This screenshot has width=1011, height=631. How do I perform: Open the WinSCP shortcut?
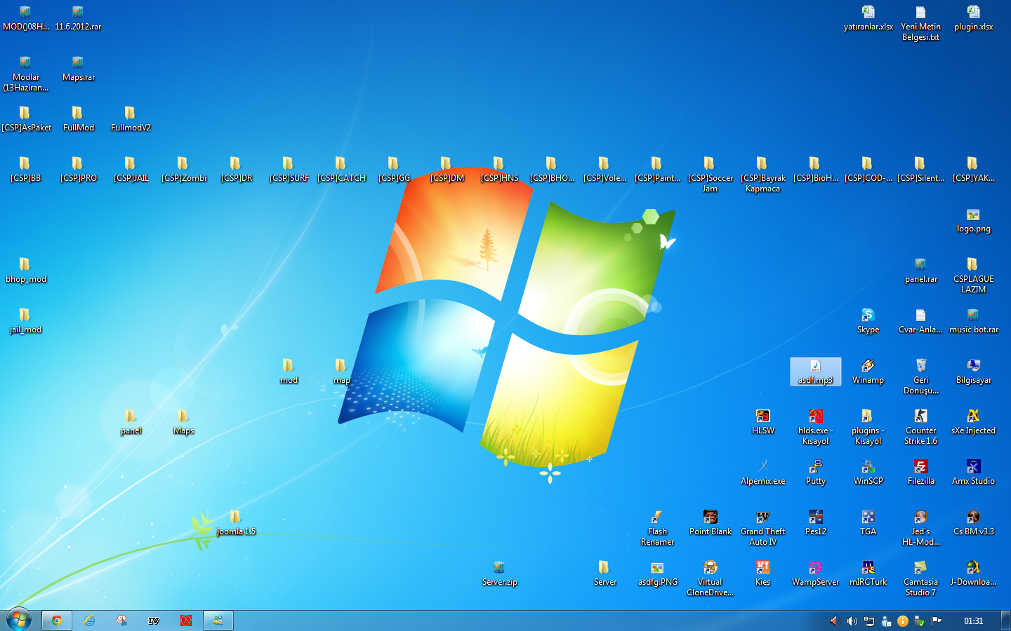(x=868, y=472)
